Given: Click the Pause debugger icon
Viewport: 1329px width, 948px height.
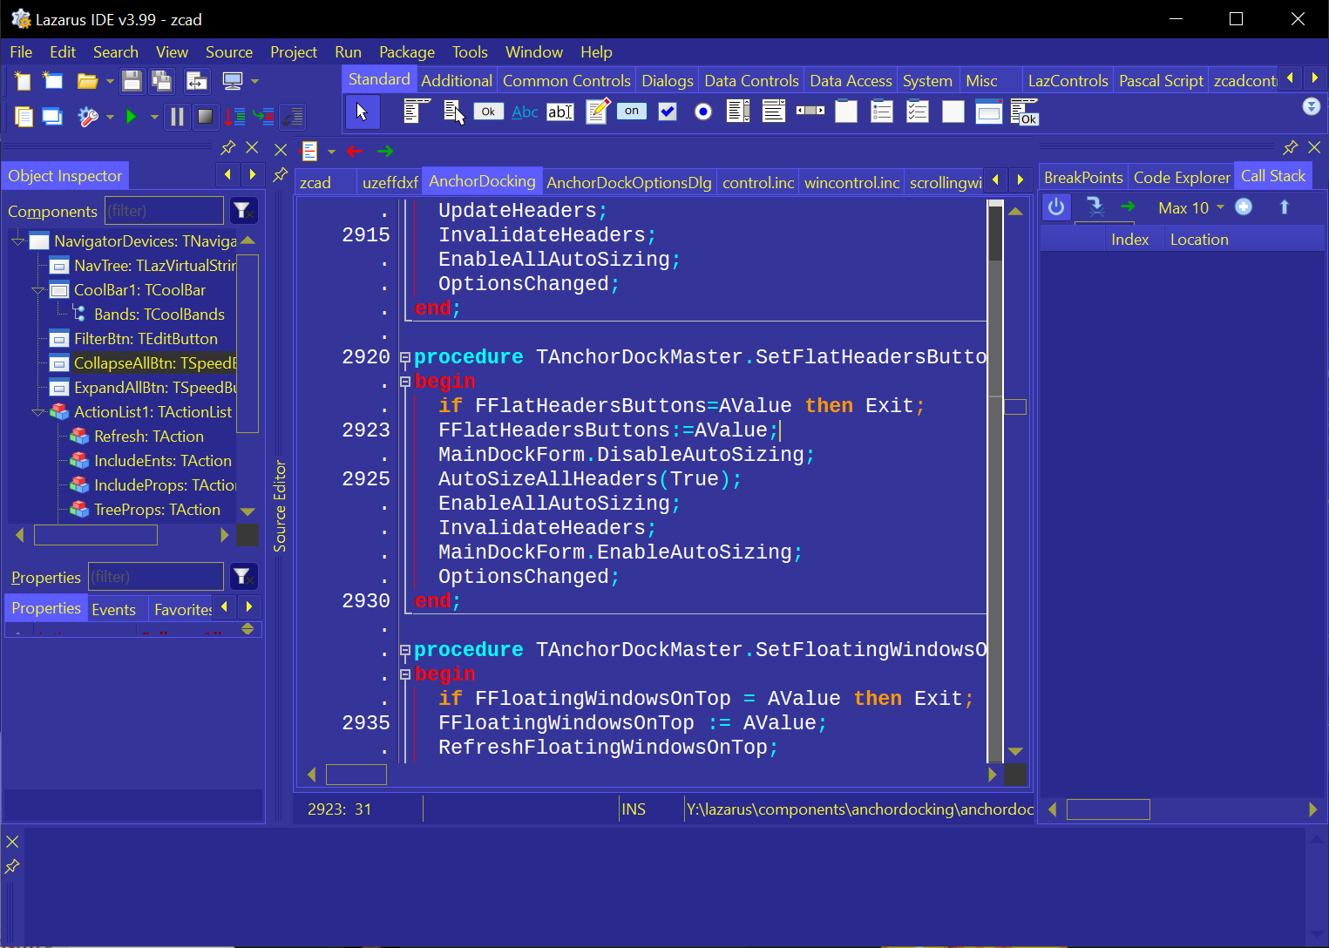Looking at the screenshot, I should click(177, 116).
